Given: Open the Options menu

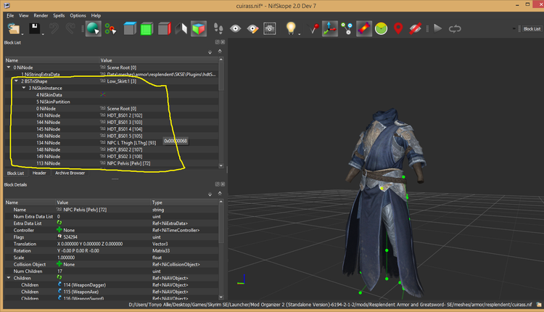Looking at the screenshot, I should point(78,15).
